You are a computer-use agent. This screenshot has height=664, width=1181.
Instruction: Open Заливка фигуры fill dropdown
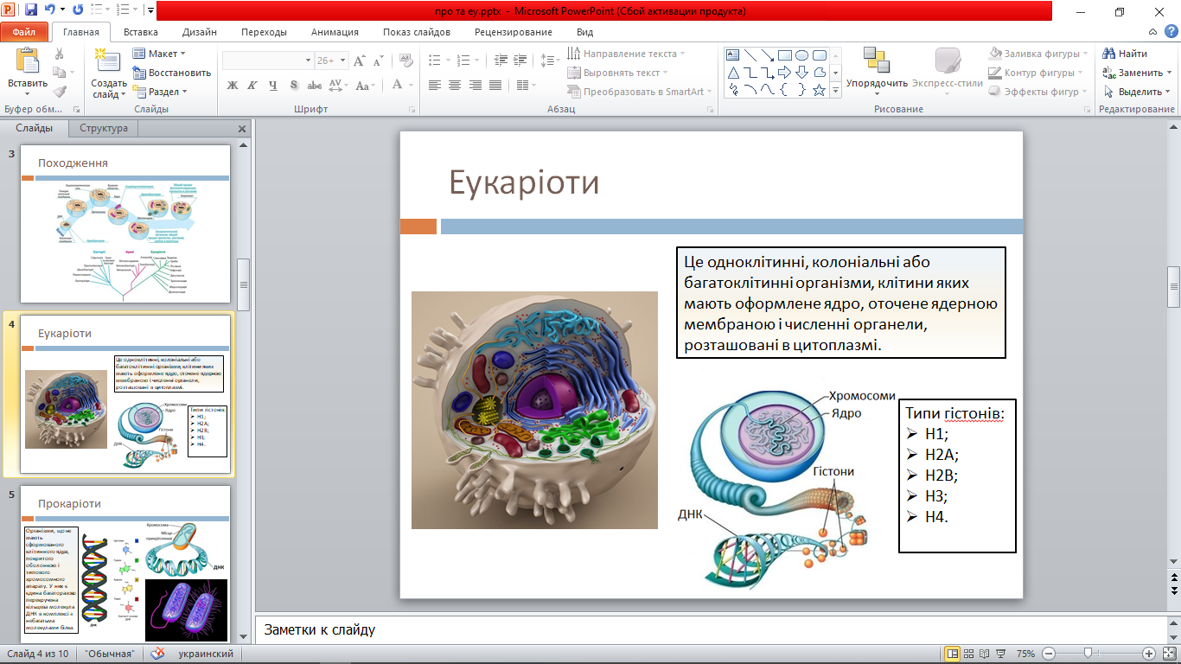pyautogui.click(x=1037, y=54)
